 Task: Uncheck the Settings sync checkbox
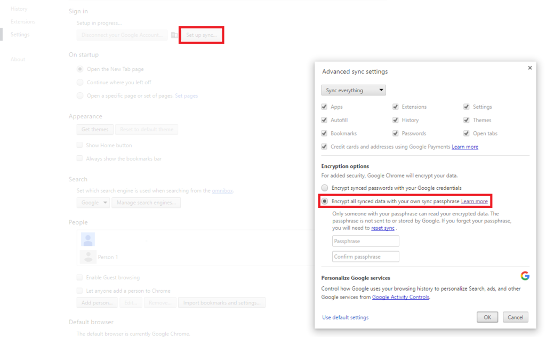click(466, 107)
